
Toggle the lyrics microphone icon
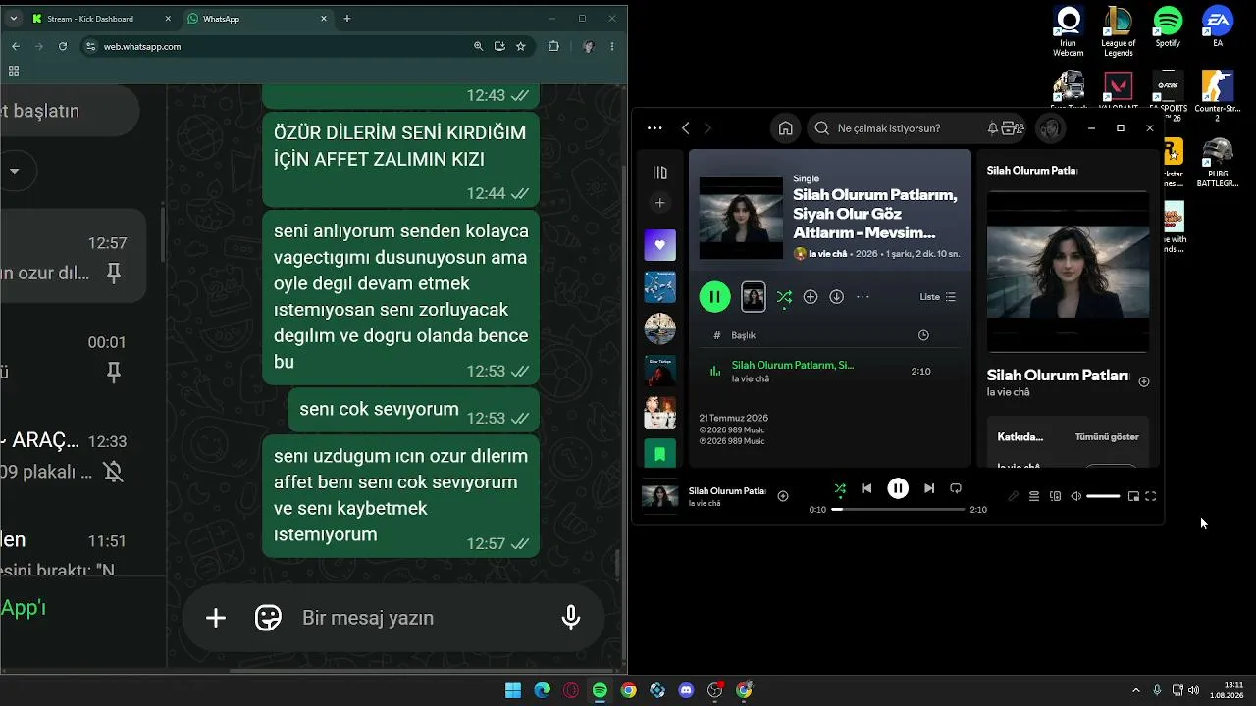(1014, 497)
